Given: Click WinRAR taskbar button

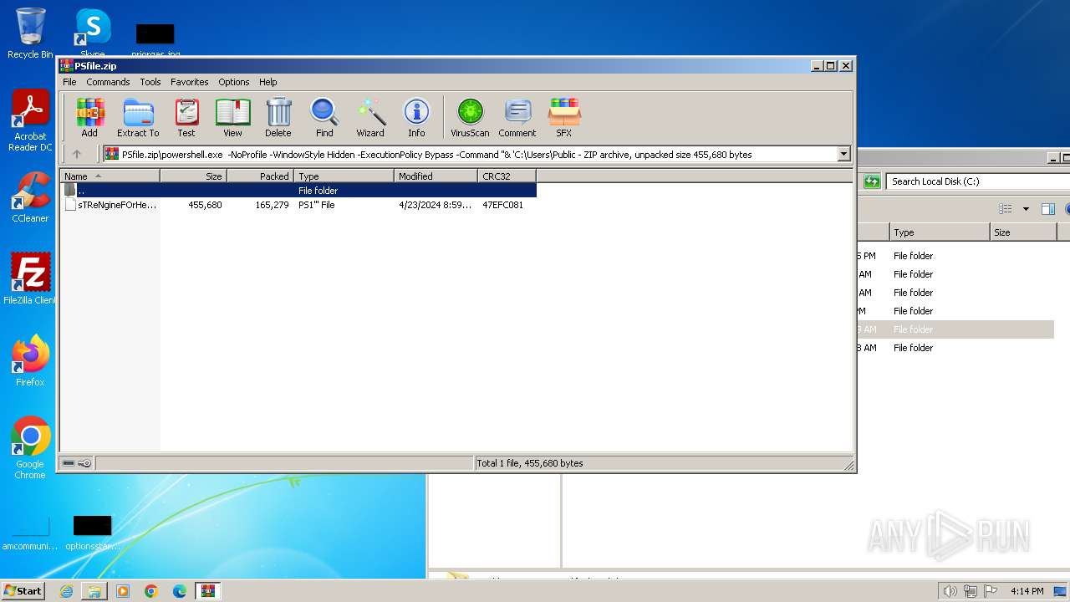Looking at the screenshot, I should pyautogui.click(x=207, y=591).
